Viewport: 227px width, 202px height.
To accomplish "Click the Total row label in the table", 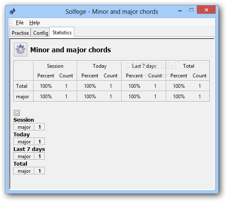I will (21, 86).
